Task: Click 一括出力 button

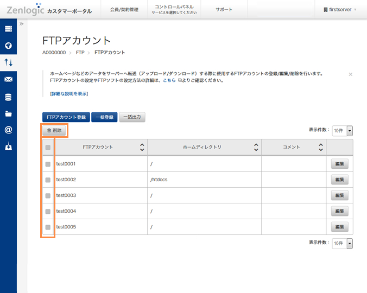Action: [132, 117]
